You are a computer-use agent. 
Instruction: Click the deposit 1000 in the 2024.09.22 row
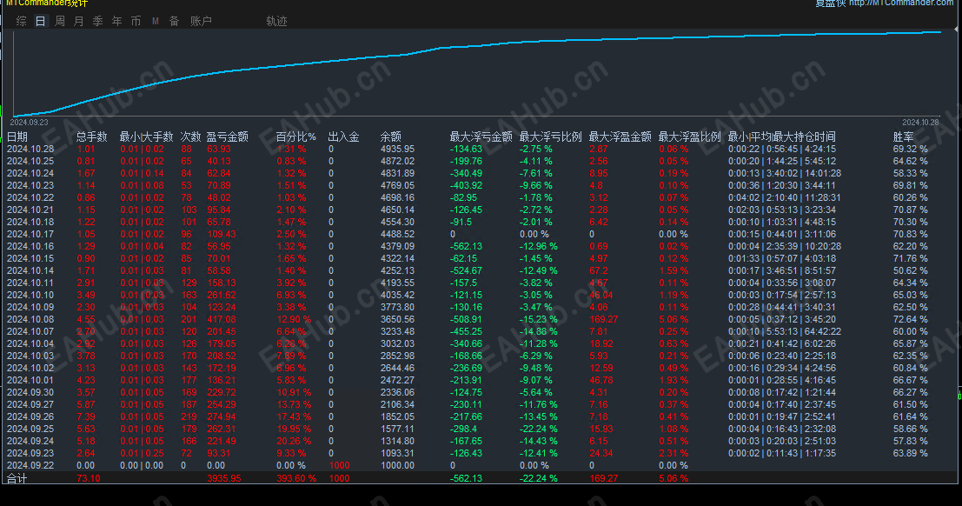pyautogui.click(x=339, y=465)
